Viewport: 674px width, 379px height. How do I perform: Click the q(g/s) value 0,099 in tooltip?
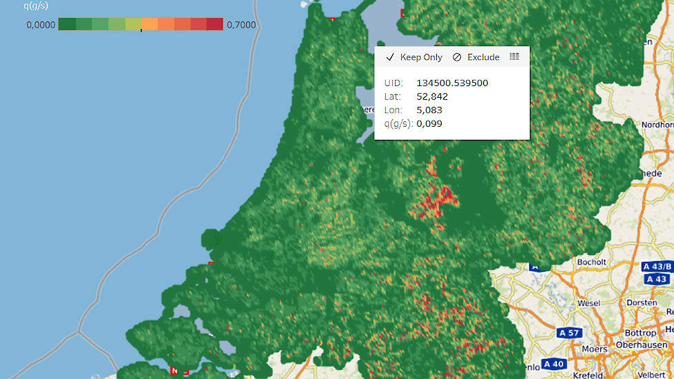[x=429, y=123]
